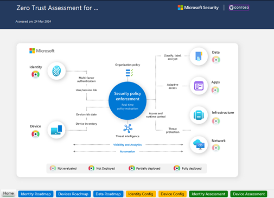Click the Network cloud monitor icon
The image size is (274, 198).
[199, 145]
